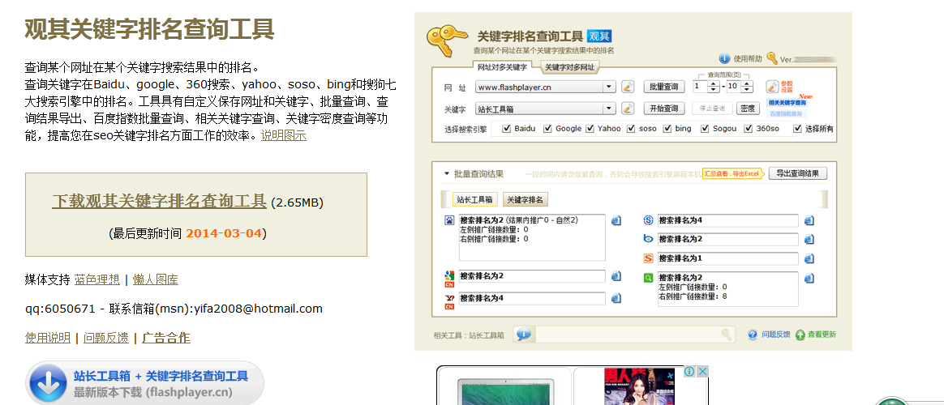
Task: Open the 网址 dropdown arrow
Action: 611,87
